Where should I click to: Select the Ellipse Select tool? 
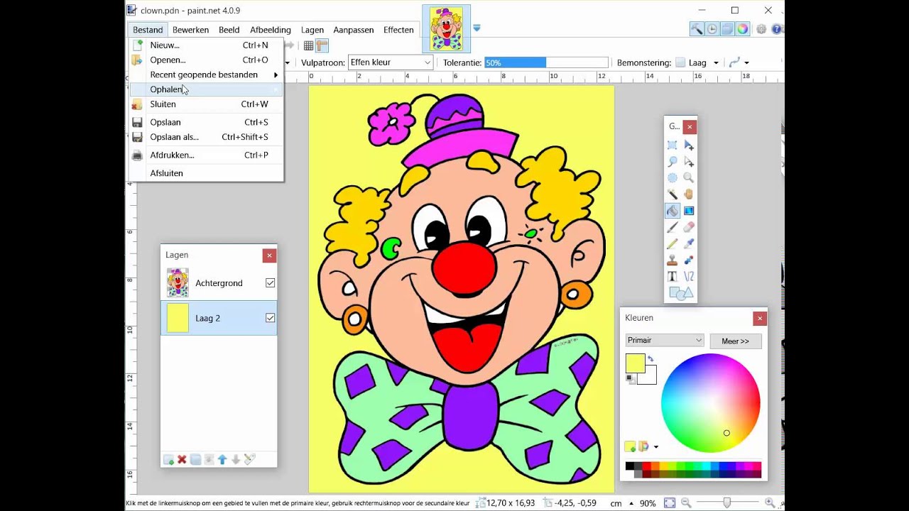tap(672, 177)
